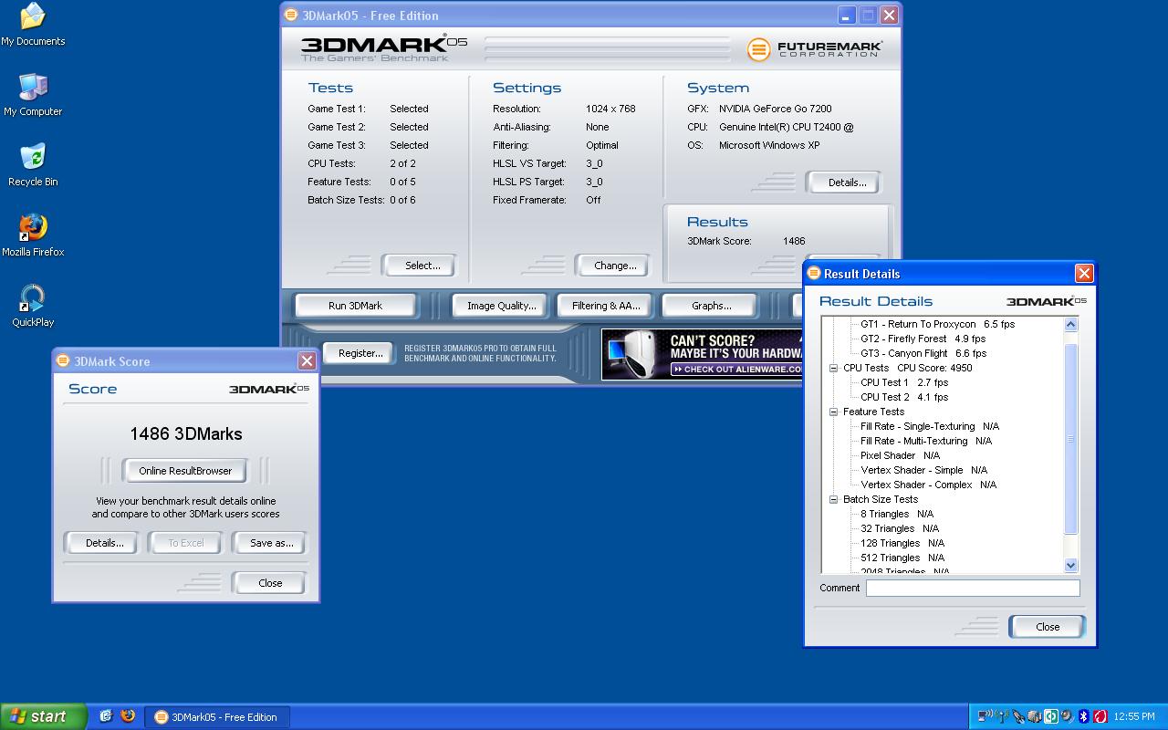1168x730 pixels.
Task: Click the Comment input field
Action: [x=973, y=588]
